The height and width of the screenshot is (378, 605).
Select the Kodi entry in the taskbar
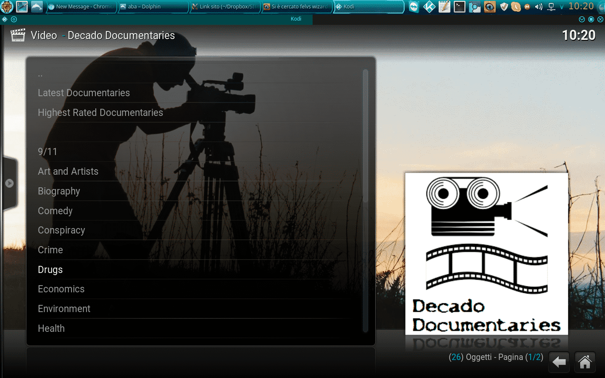pyautogui.click(x=368, y=7)
